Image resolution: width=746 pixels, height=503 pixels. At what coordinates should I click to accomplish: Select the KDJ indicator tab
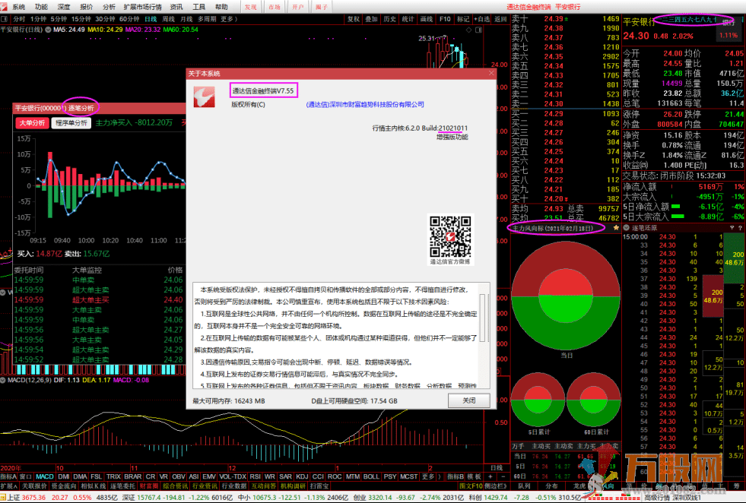[302, 476]
